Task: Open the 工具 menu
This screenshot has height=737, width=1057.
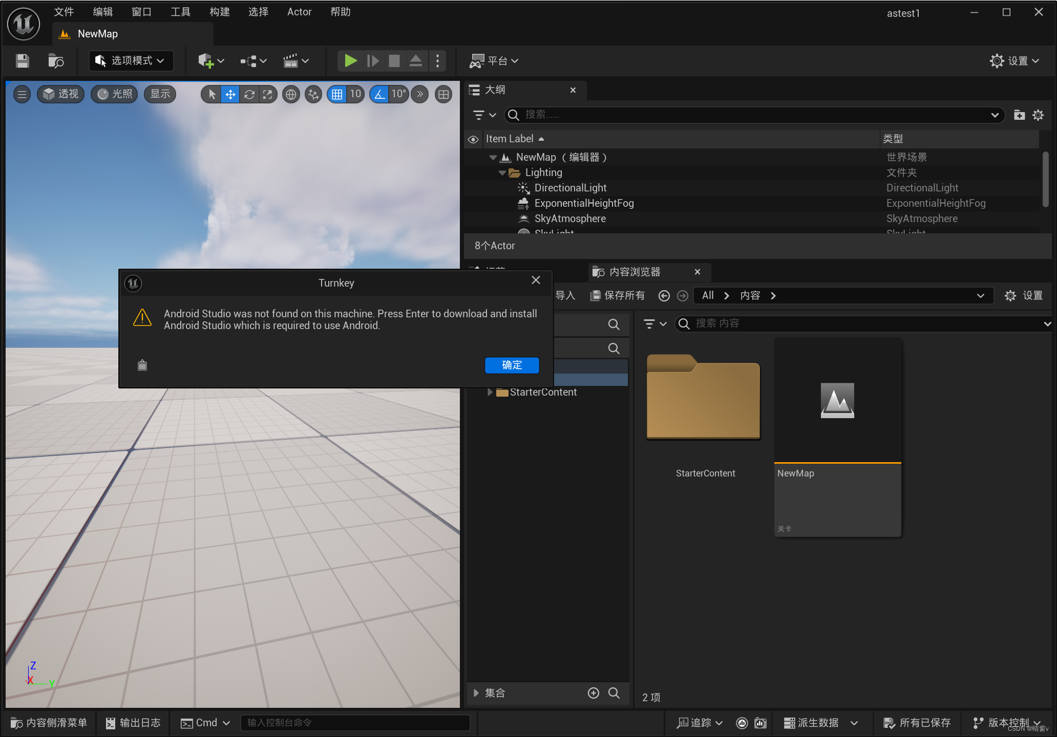Action: 180,11
